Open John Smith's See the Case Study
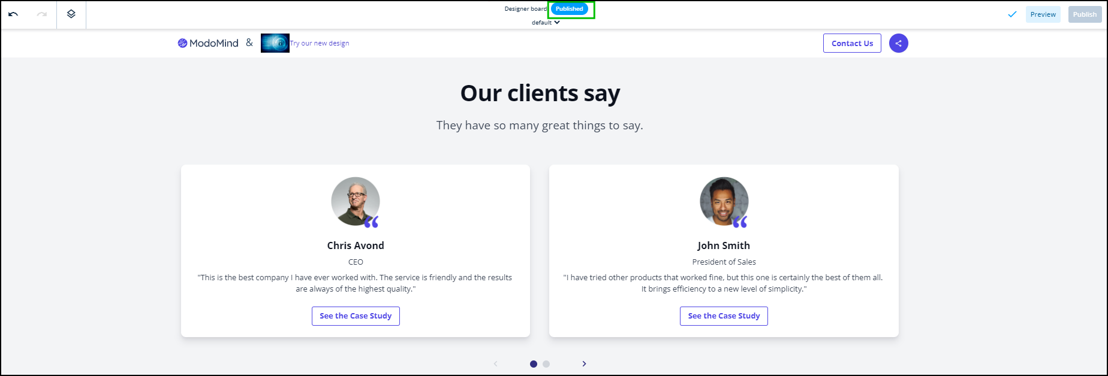The image size is (1108, 376). (724, 316)
